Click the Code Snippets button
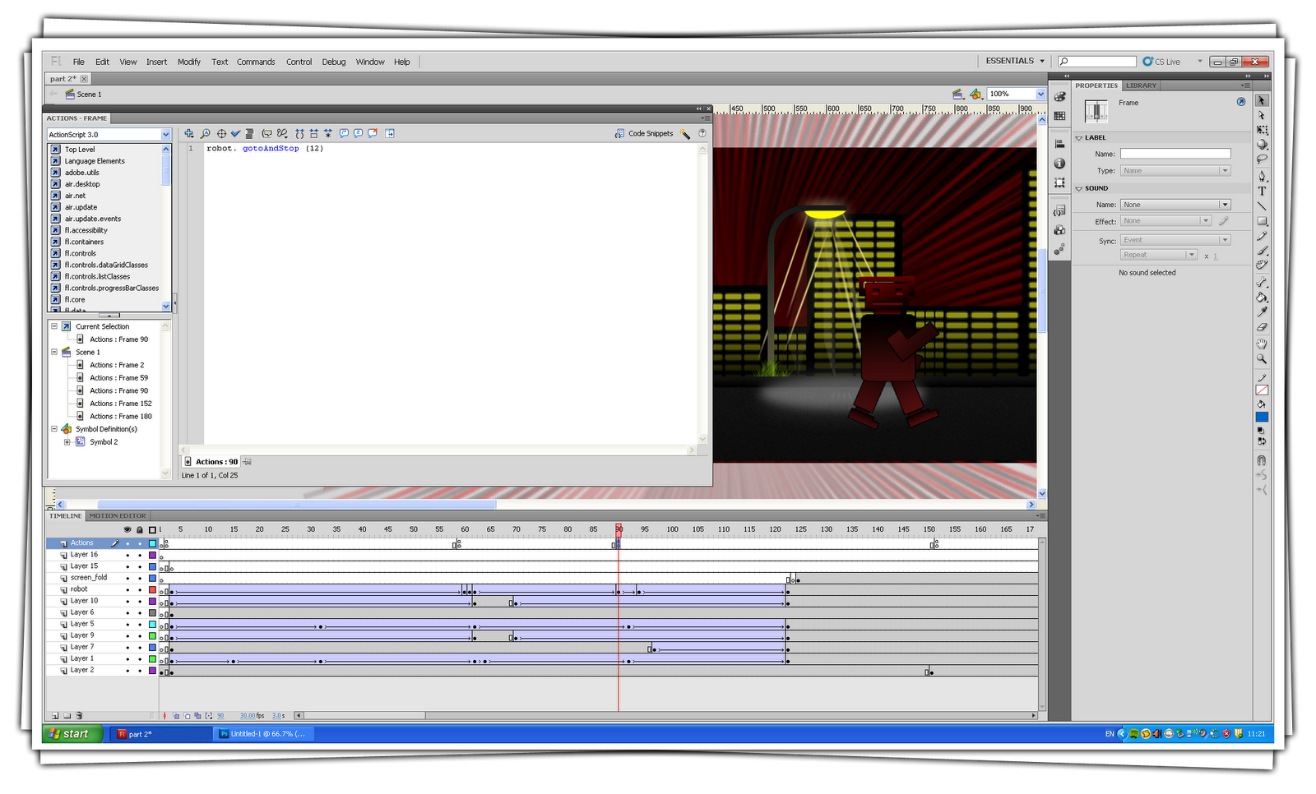This screenshot has height=794, width=1316. point(644,133)
